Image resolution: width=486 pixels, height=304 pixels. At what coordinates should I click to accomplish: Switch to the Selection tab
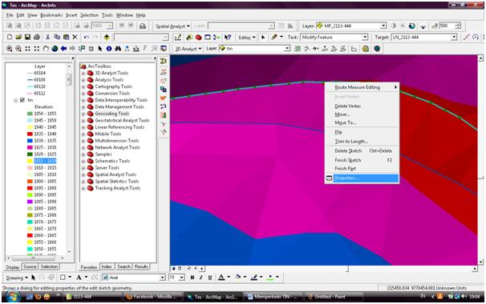tap(49, 266)
